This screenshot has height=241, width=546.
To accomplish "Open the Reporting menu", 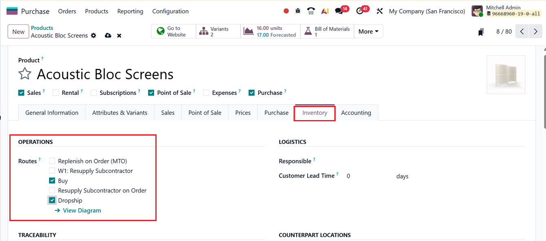I will tap(130, 11).
